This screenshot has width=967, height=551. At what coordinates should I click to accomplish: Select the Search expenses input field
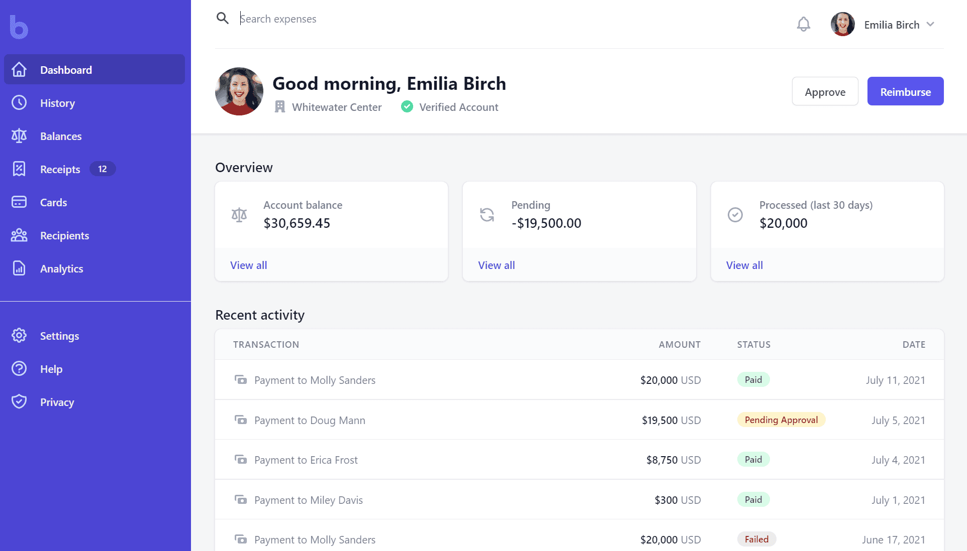click(277, 18)
